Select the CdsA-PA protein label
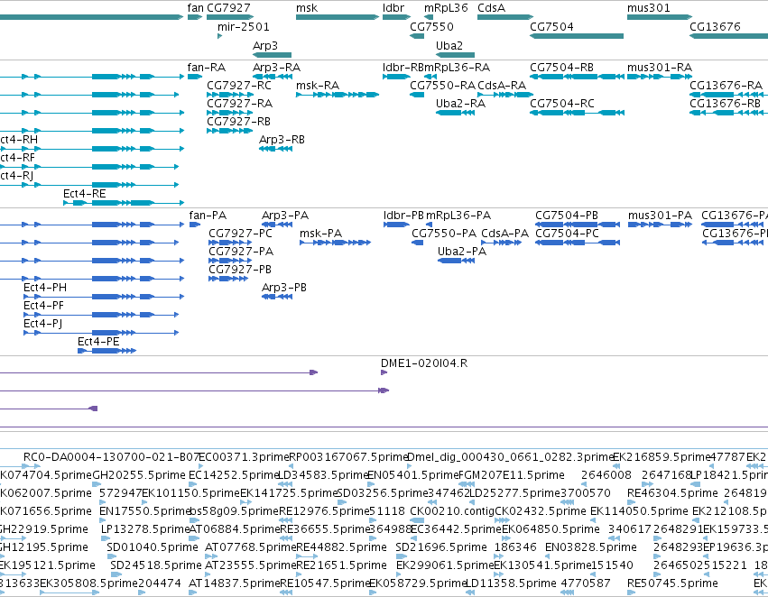The image size is (768, 597). 505,234
